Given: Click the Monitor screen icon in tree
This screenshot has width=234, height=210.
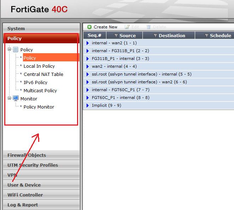Looking at the screenshot, I should [16, 98].
